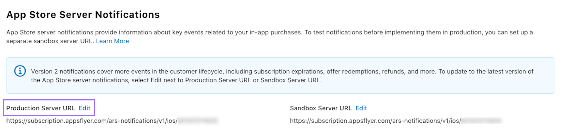
Task: Click the App Store Server Notifications heading
Action: pyautogui.click(x=83, y=15)
